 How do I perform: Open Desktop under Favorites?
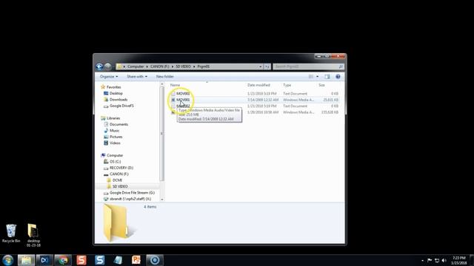pos(116,94)
